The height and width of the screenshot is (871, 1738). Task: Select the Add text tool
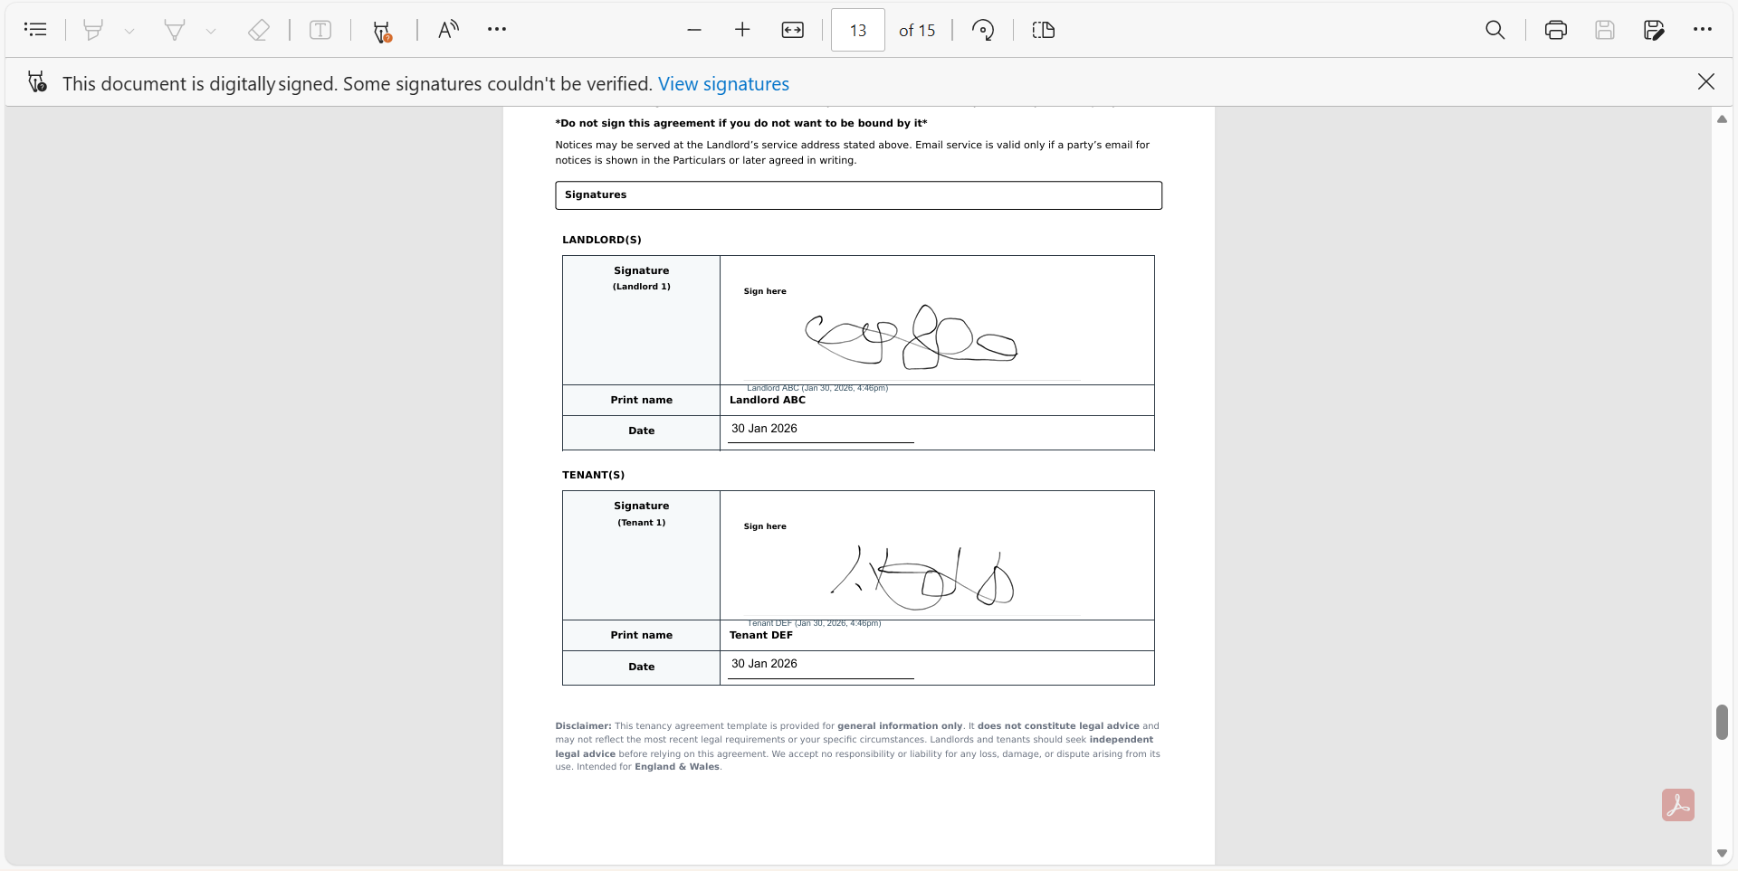(321, 29)
